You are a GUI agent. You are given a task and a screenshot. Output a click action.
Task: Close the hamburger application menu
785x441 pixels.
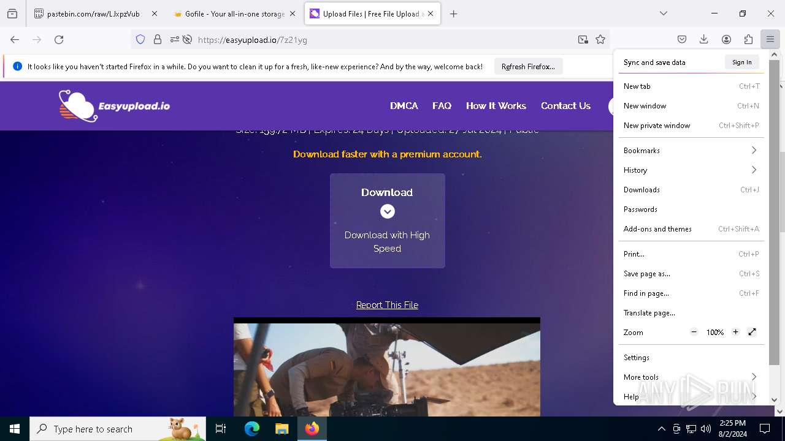[770, 39]
